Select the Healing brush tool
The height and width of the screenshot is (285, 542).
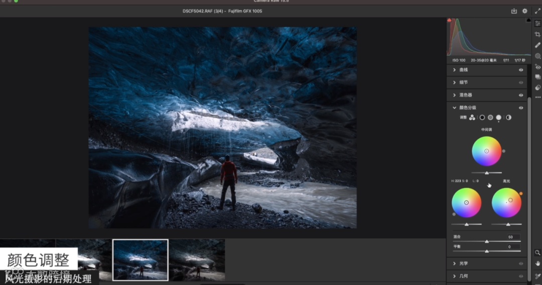(537, 45)
